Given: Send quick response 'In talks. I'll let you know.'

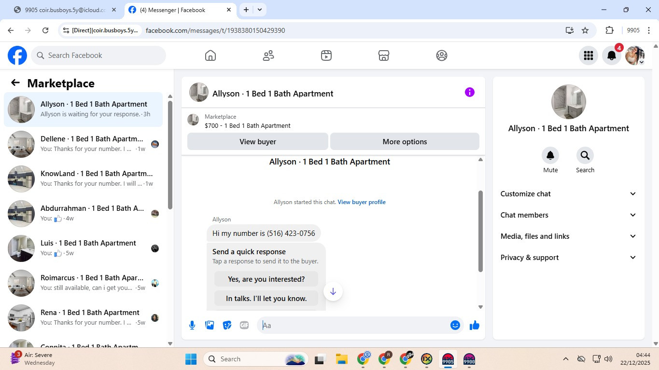Looking at the screenshot, I should 266,298.
